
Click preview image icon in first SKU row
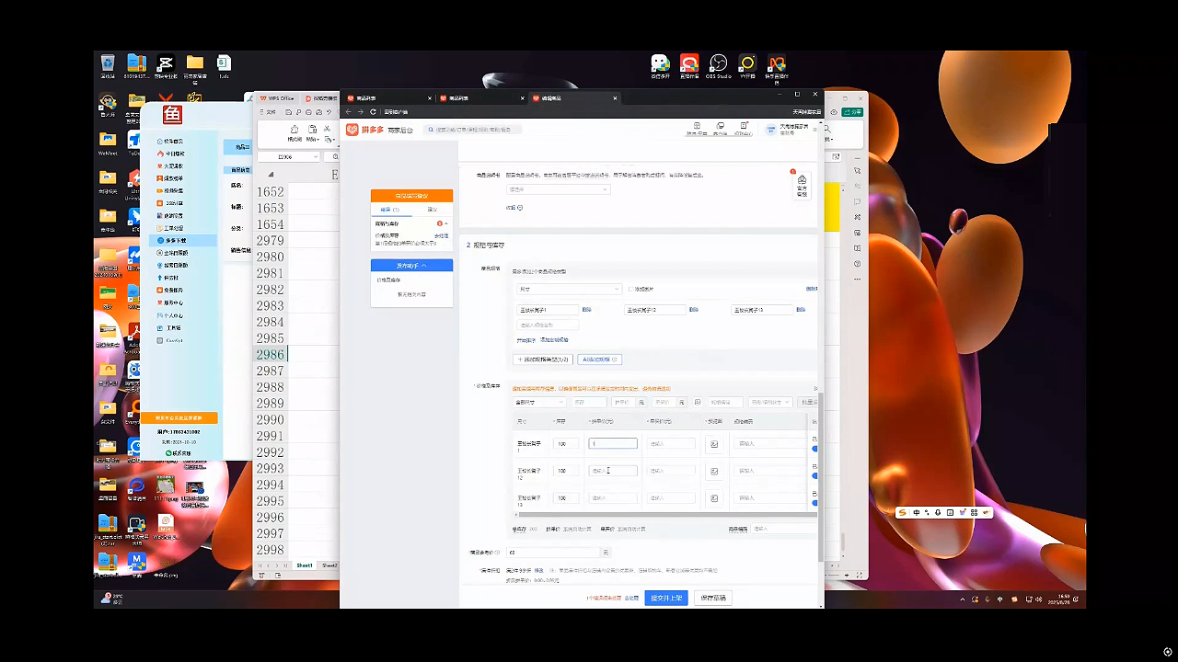[713, 444]
